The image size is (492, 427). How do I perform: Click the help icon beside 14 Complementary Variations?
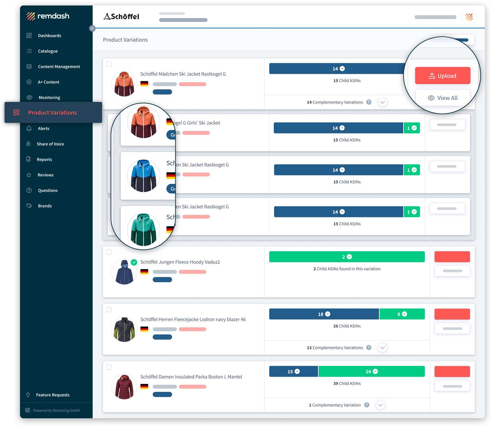pos(369,102)
